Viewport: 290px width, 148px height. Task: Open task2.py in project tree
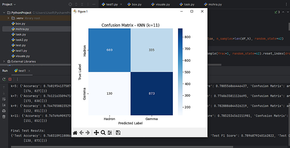(22, 40)
